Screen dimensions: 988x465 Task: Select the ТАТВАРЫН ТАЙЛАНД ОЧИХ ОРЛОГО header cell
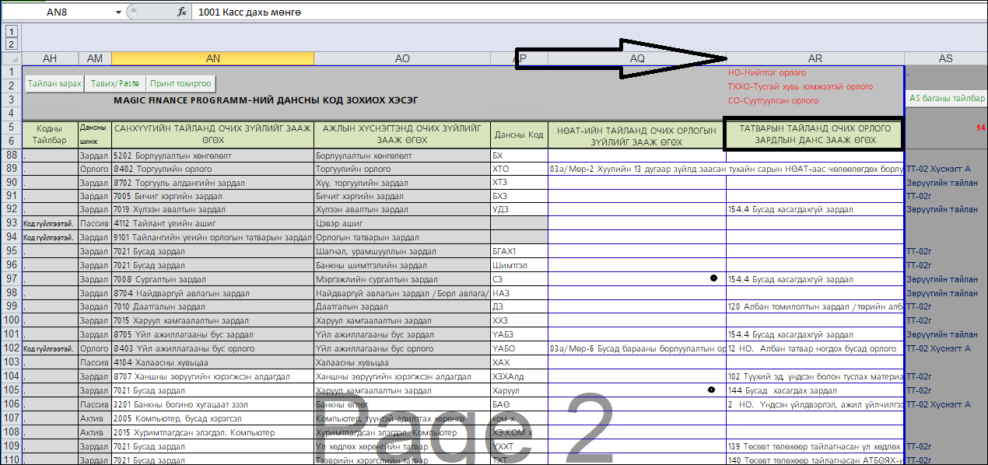pos(814,135)
